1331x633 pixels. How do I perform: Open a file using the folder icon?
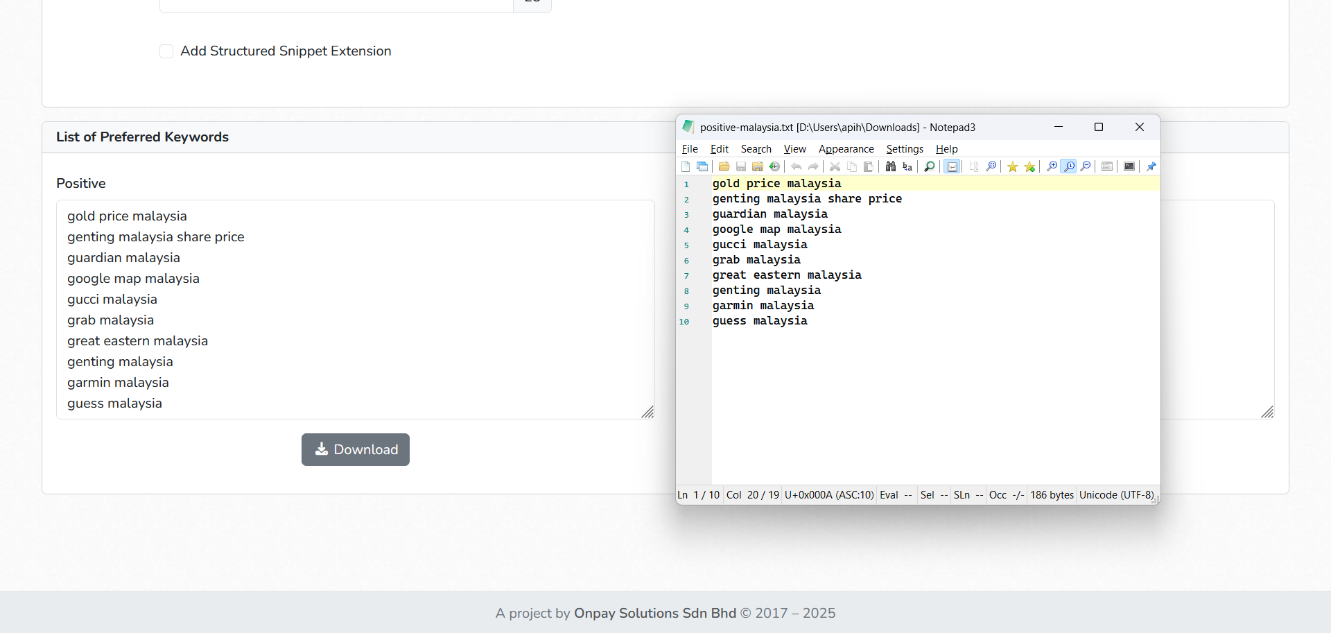pos(724,166)
